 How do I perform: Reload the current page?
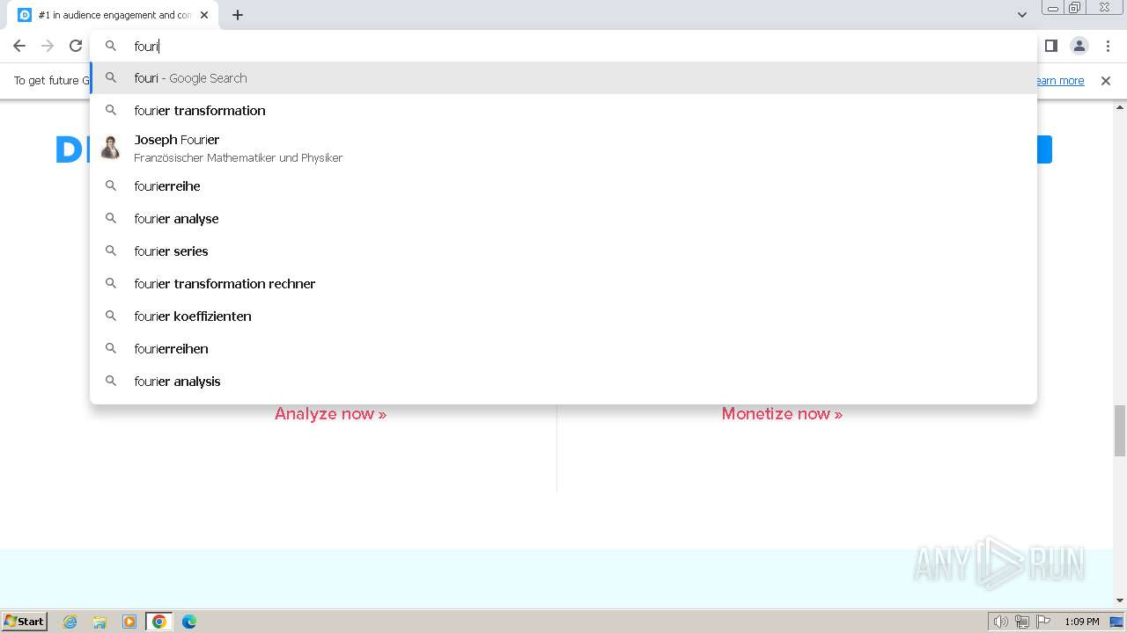pos(76,46)
